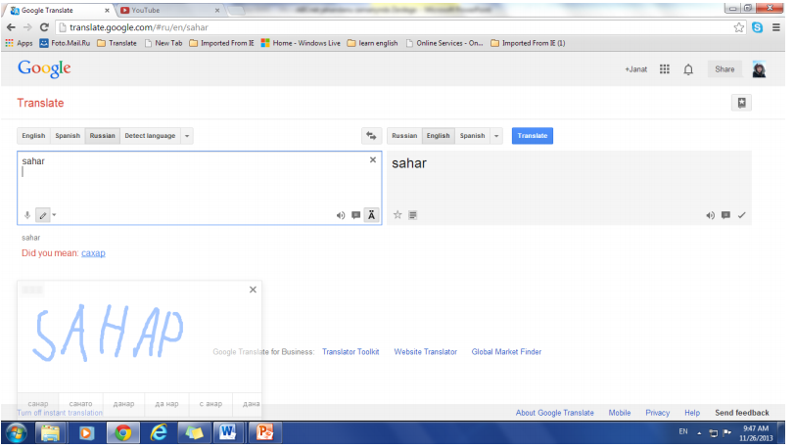The height and width of the screenshot is (448, 794).
Task: Open the Mobile footer link
Action: (620, 413)
